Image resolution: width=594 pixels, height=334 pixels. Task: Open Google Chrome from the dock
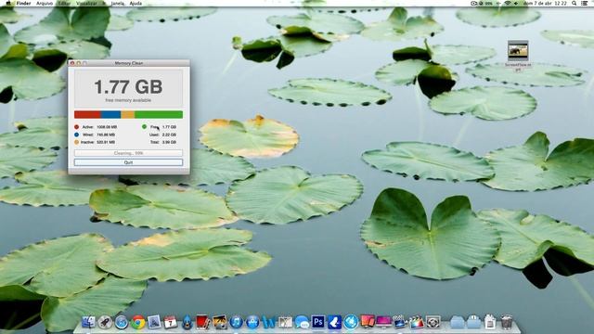(138, 322)
